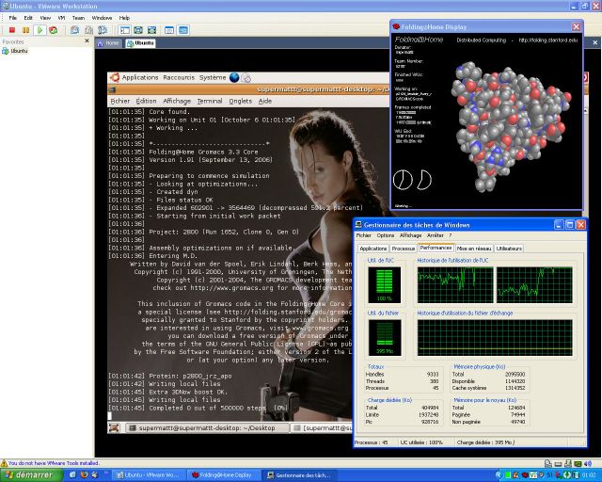Open the Édition menu in the Ubuntu terminal
Screen dimensions: 602x482
point(146,101)
